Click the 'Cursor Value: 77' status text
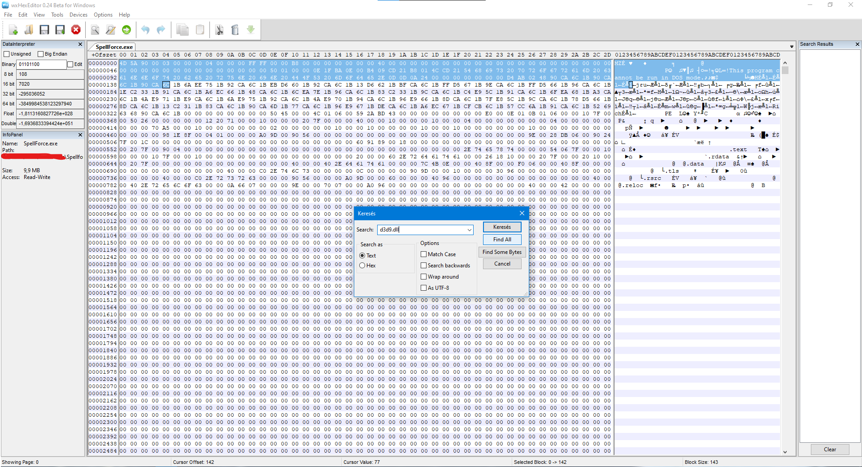 coord(361,462)
